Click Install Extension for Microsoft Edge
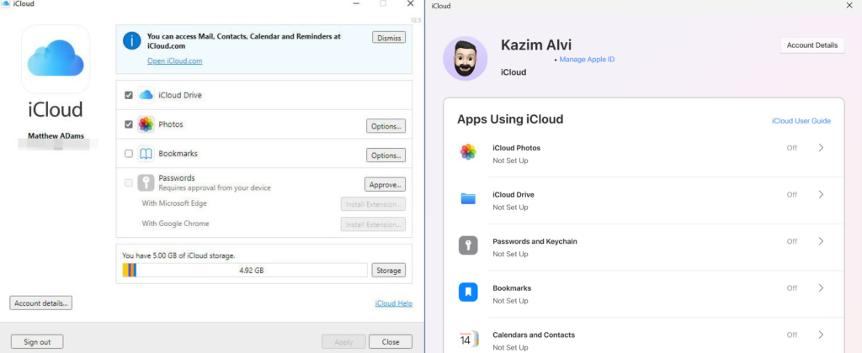Viewport: 862px width, 353px height. 373,204
